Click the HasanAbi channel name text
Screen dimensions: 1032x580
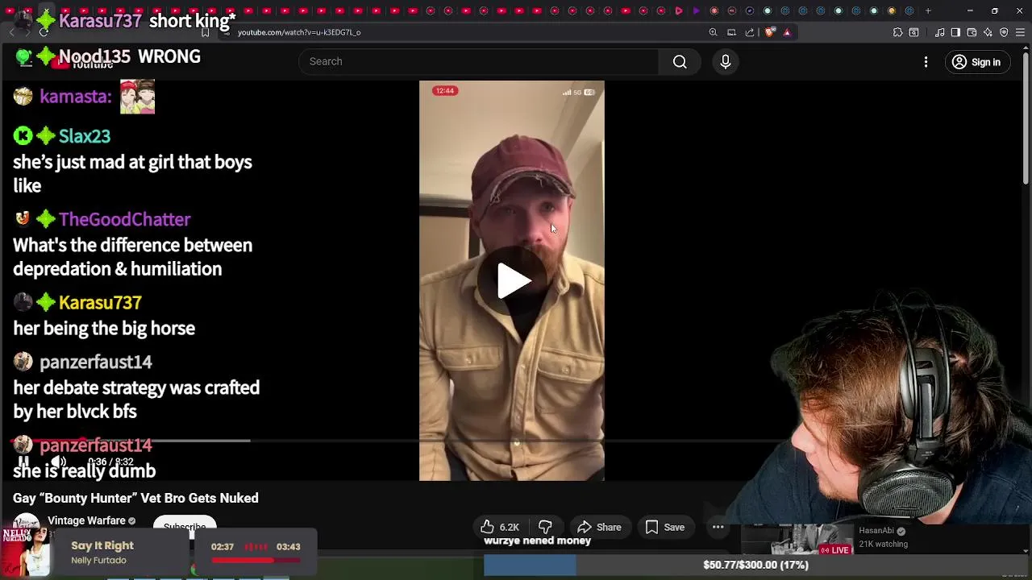(x=876, y=531)
